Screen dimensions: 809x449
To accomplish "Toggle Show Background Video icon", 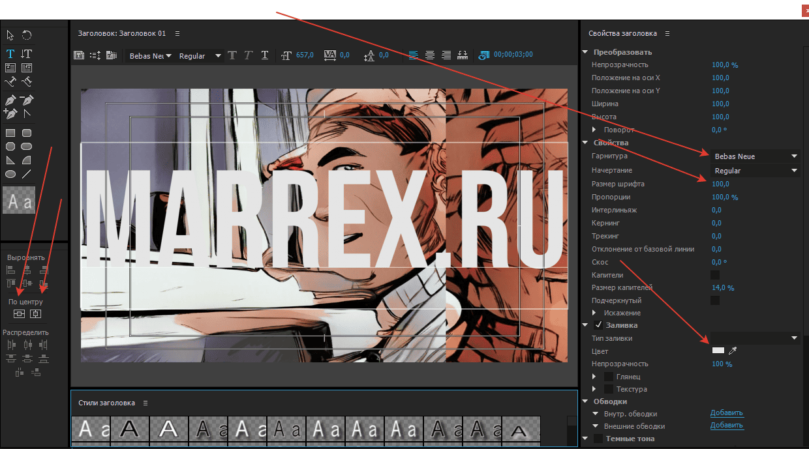I will 483,55.
